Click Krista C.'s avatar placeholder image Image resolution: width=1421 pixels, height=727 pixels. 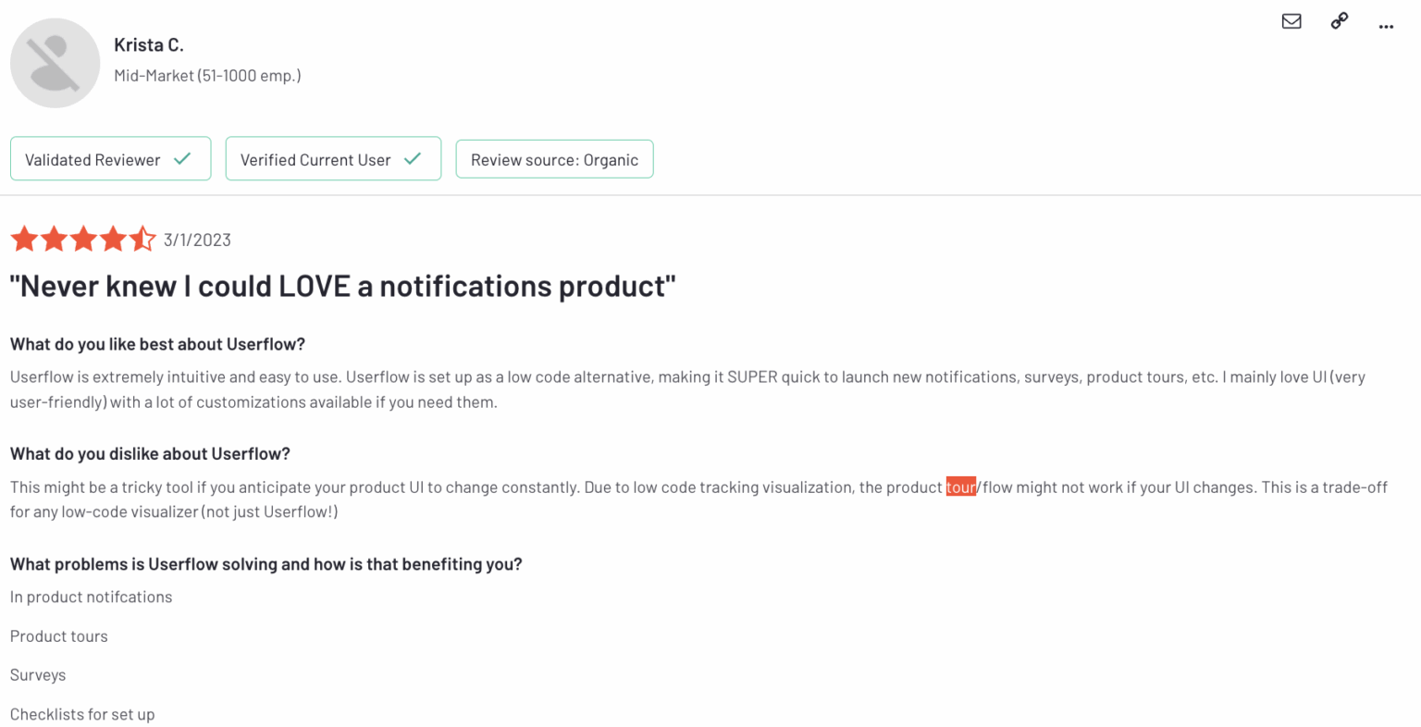click(56, 63)
